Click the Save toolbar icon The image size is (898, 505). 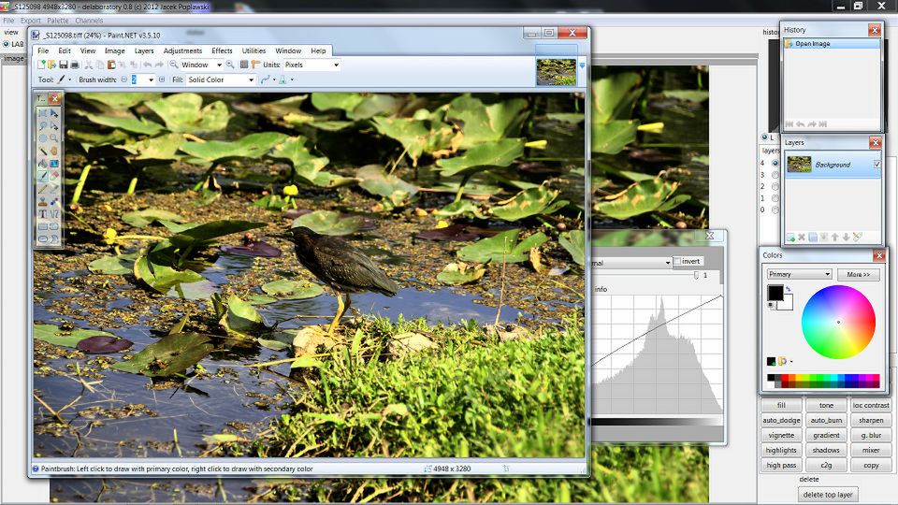[63, 65]
